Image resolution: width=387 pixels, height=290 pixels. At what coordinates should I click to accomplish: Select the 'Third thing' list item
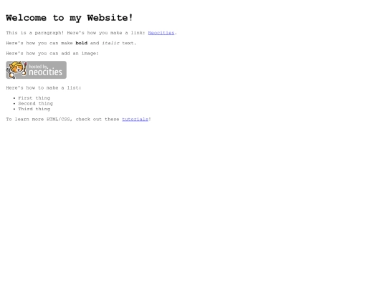pyautogui.click(x=34, y=109)
